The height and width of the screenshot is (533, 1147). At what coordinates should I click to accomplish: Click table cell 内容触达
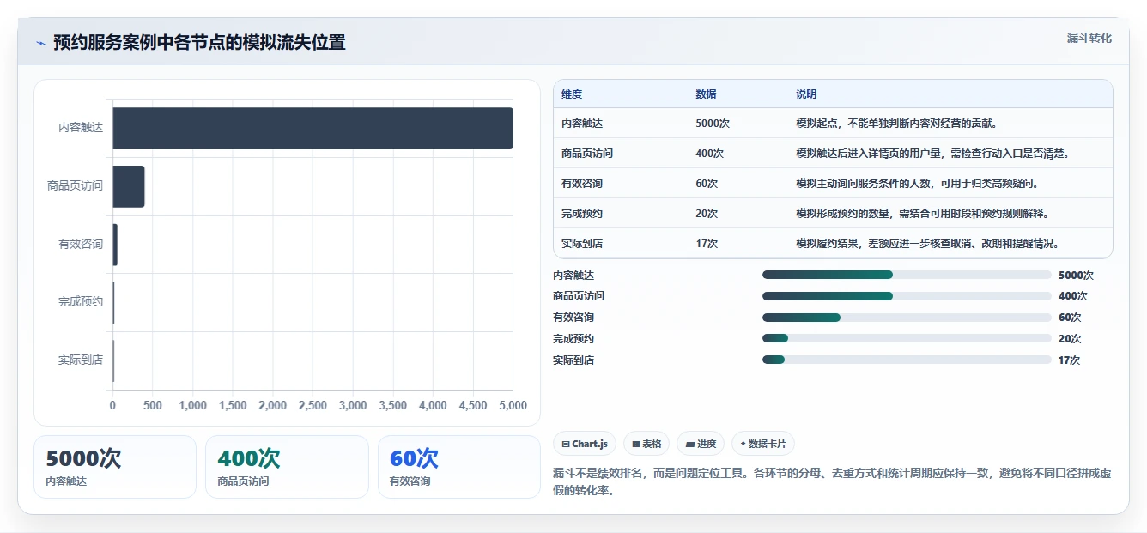[x=582, y=124]
